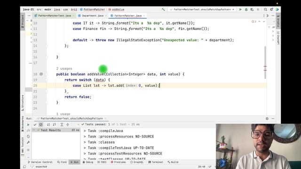Start debugging with the bug icon

(246, 9)
